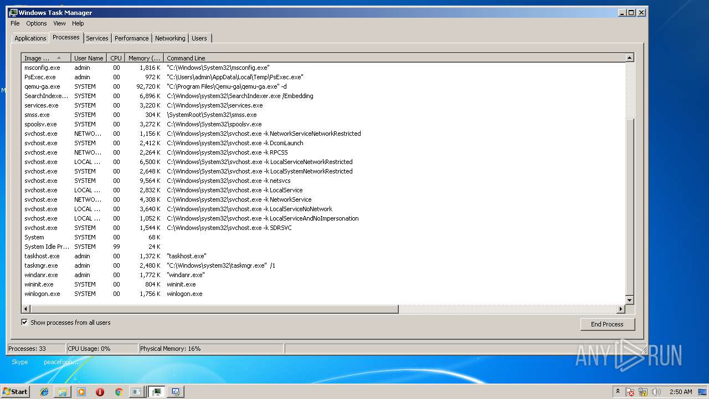The width and height of the screenshot is (709, 399).
Task: Select the System Configuration taskbar button
Action: (176, 392)
